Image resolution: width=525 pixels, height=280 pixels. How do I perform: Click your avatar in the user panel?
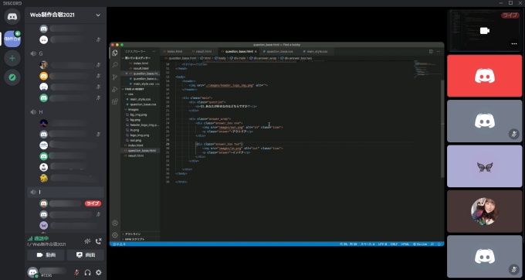[32, 272]
